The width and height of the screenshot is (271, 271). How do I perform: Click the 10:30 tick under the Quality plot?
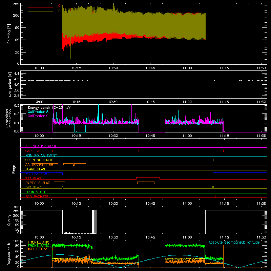click(113, 237)
